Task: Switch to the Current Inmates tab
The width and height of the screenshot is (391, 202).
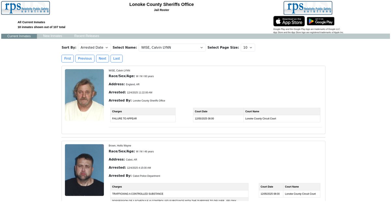Action: pos(19,36)
